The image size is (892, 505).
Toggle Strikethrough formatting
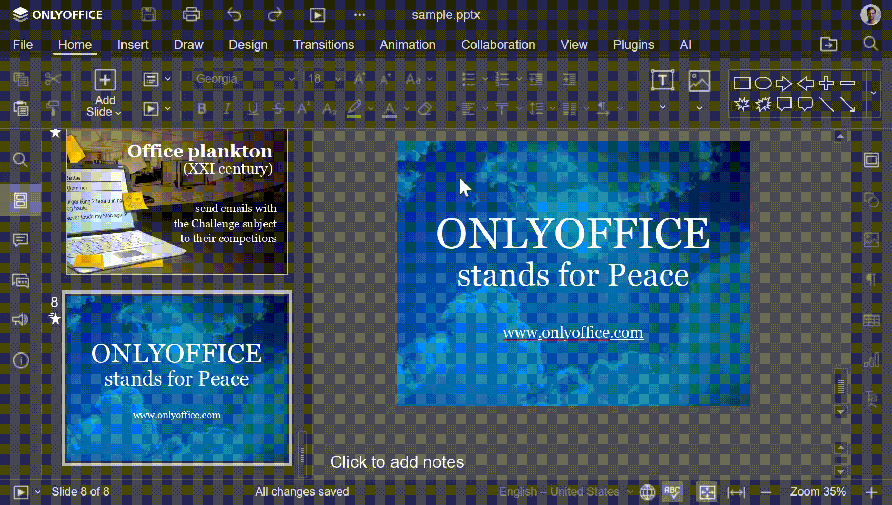278,109
